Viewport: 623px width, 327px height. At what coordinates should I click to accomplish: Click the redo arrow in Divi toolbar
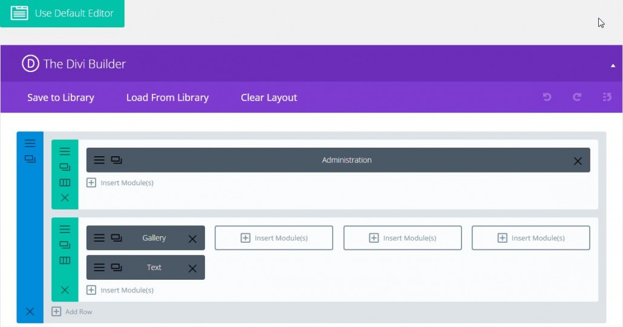click(577, 97)
